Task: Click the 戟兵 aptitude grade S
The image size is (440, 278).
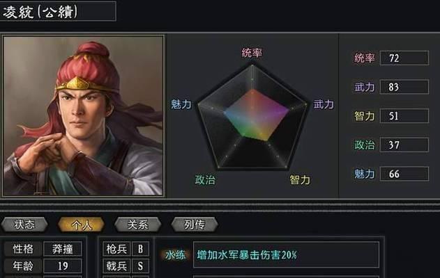Action: (140, 266)
